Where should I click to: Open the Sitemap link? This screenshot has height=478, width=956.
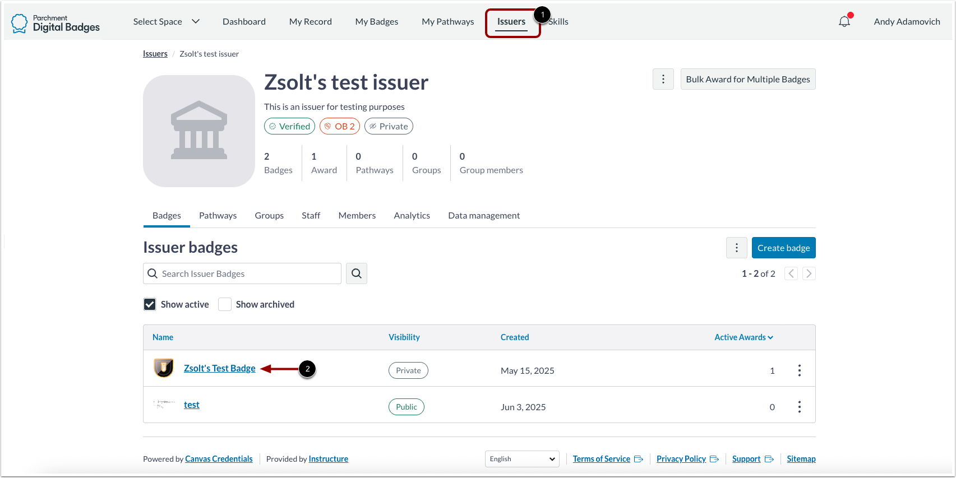tap(801, 459)
